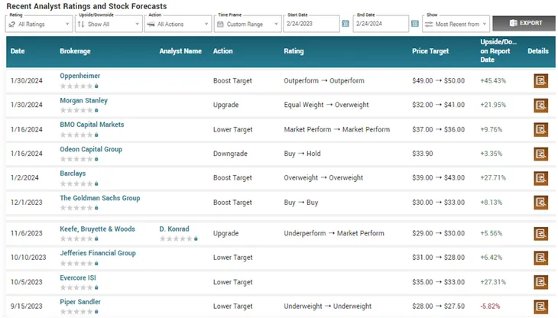Screen dimensions: 558x318
Task: Click 'Equal Weight → Overweight' rating text
Action: (x=326, y=105)
